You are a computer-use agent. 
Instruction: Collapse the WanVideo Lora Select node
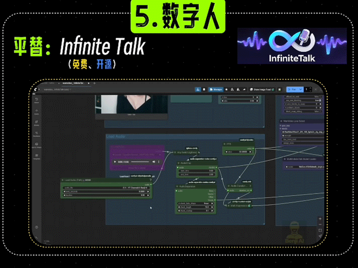click(281, 121)
